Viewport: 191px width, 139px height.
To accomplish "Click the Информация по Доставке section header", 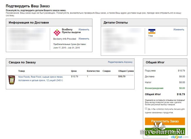I will (x=29, y=23).
